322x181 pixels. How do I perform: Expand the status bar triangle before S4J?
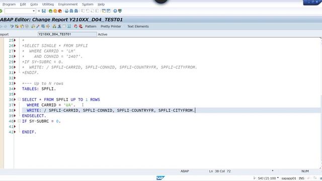pyautogui.click(x=254, y=178)
